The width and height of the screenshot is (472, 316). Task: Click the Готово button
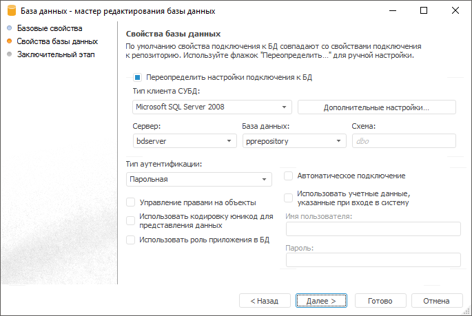(380, 301)
